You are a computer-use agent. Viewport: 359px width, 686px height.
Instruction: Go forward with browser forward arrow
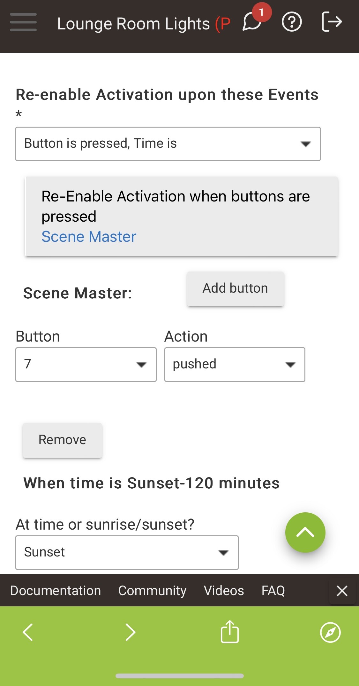pyautogui.click(x=130, y=632)
